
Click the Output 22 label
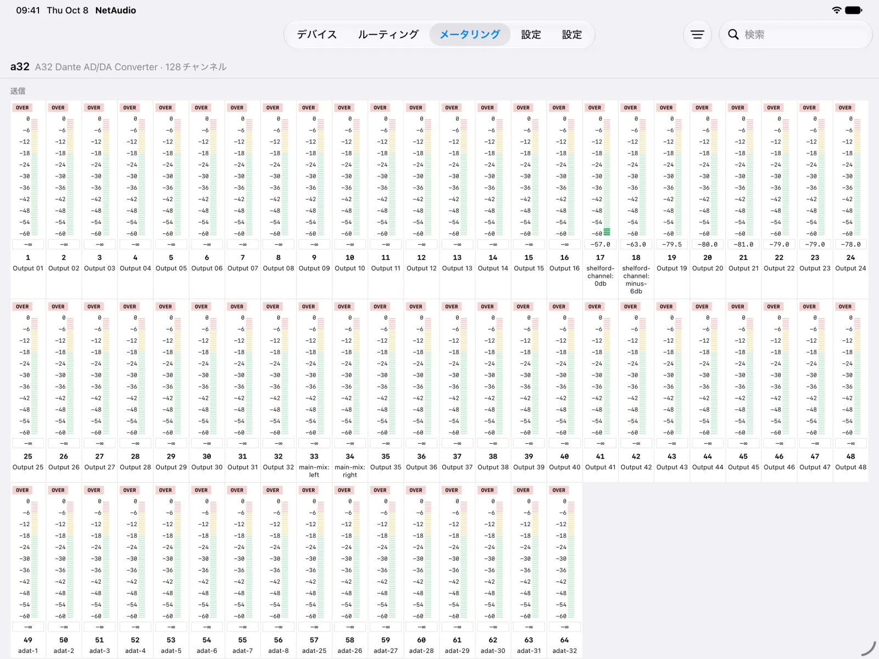(779, 269)
